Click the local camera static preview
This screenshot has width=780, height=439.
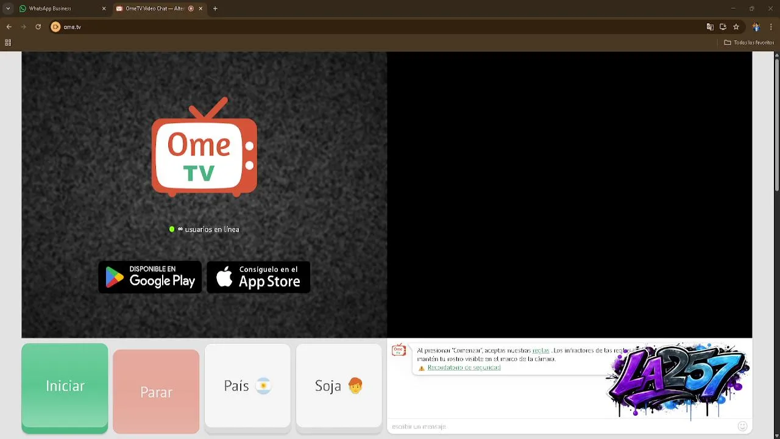(x=204, y=195)
